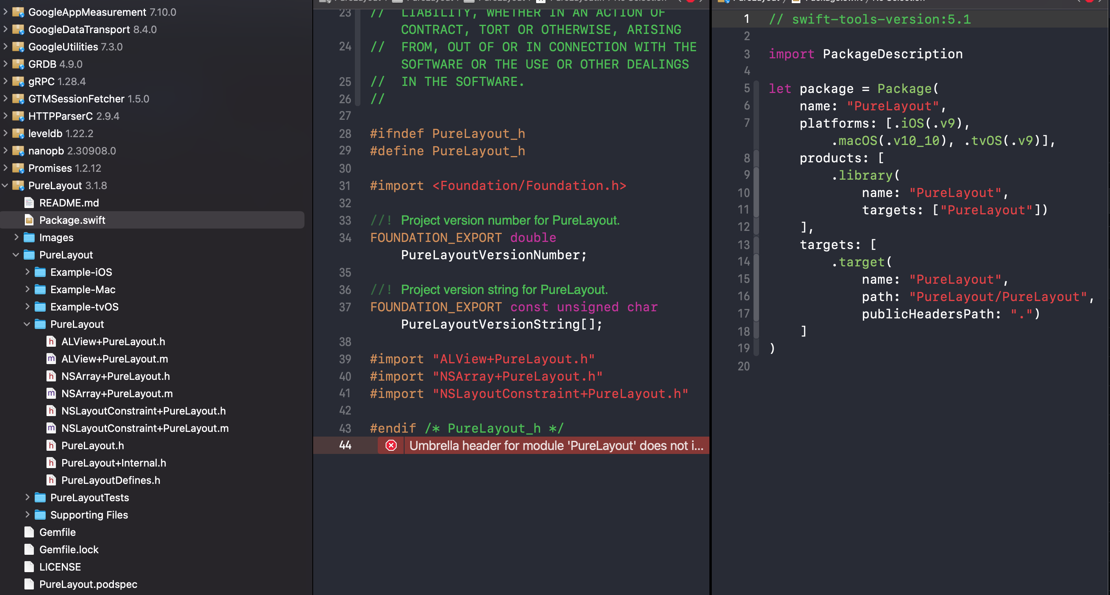Click the header file icon beside PureLayout.h
This screenshot has height=595, width=1110.
pos(51,445)
